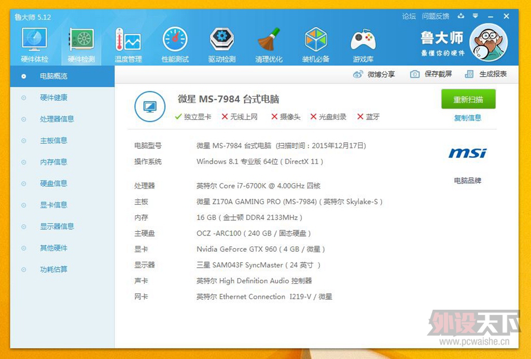Open 温度管理 temperature management
531x359 pixels.
pos(128,45)
